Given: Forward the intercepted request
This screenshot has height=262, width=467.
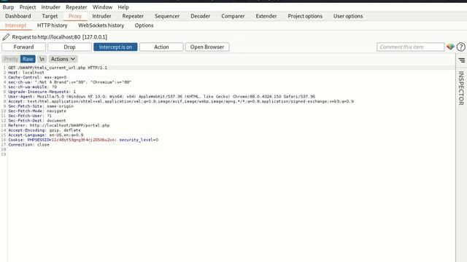Looking at the screenshot, I should 24,47.
